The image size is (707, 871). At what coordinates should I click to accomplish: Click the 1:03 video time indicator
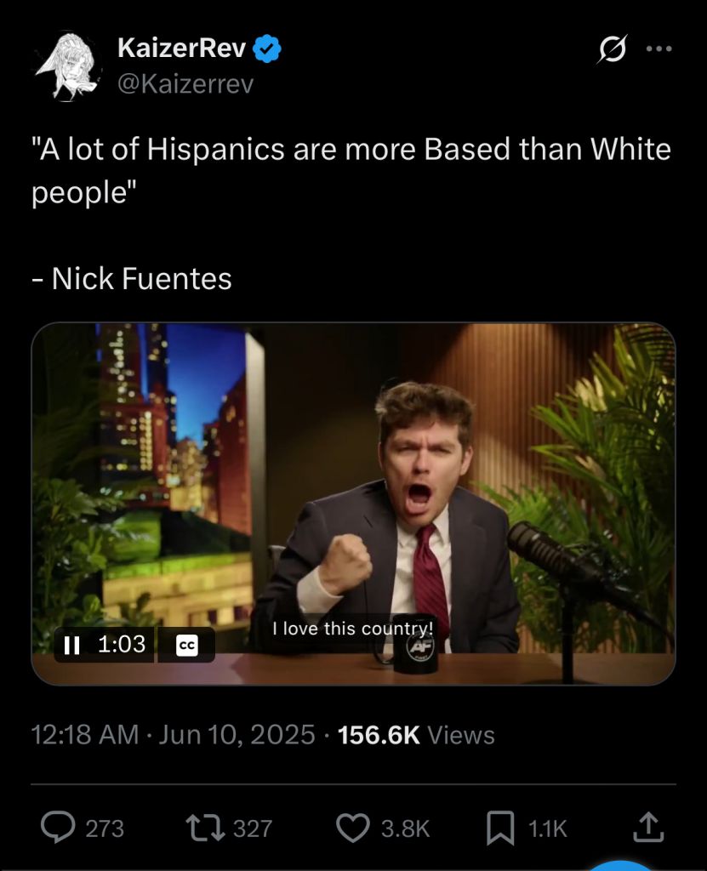(x=121, y=645)
